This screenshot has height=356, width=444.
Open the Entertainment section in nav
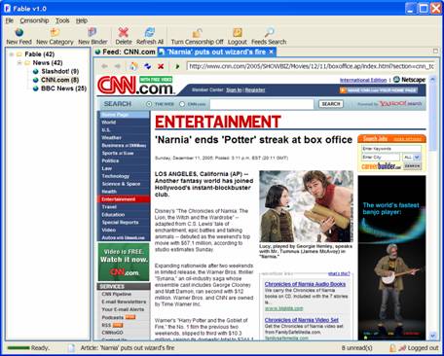coord(124,199)
